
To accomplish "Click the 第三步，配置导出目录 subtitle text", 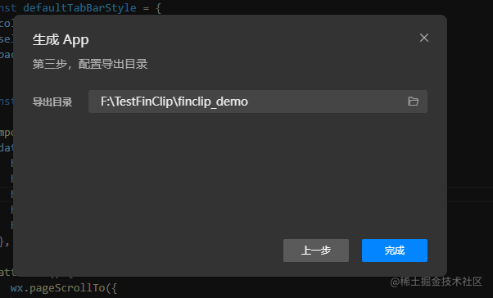I will pos(90,64).
